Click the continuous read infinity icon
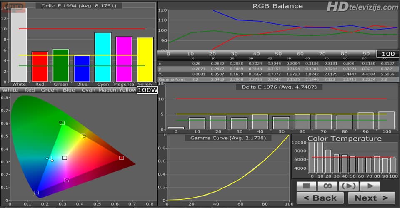The height and width of the screenshot is (208, 400). pos(327,186)
